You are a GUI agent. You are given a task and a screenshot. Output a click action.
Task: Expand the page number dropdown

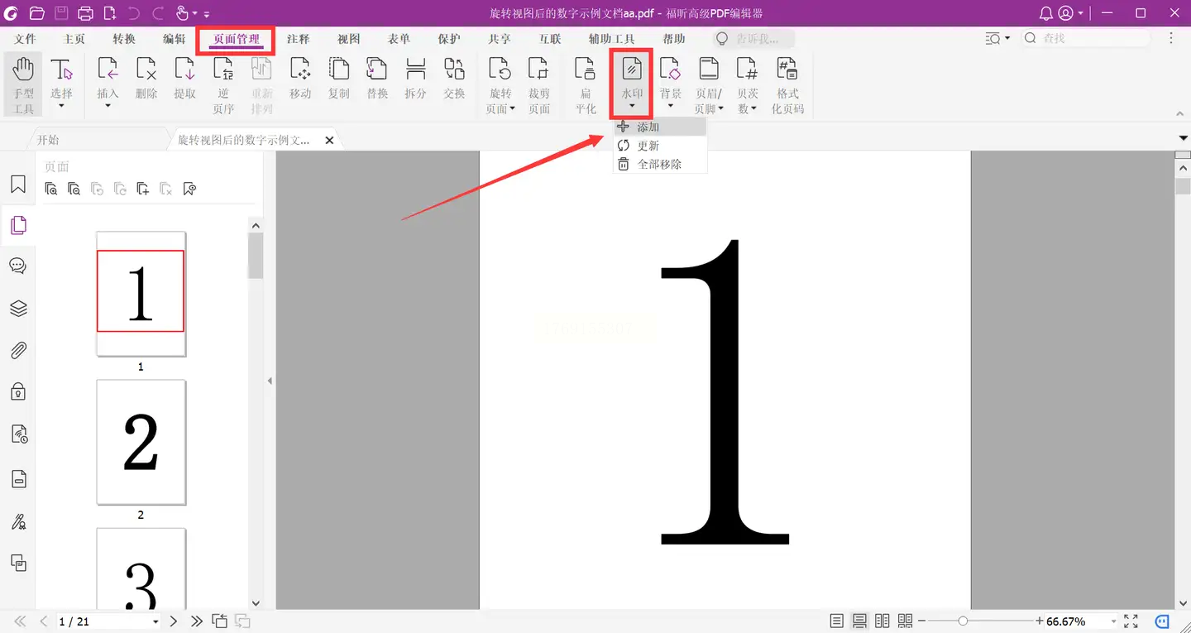pyautogui.click(x=155, y=621)
